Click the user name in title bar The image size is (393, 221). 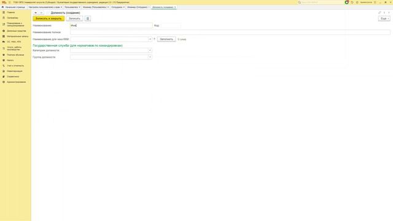[x=366, y=2]
